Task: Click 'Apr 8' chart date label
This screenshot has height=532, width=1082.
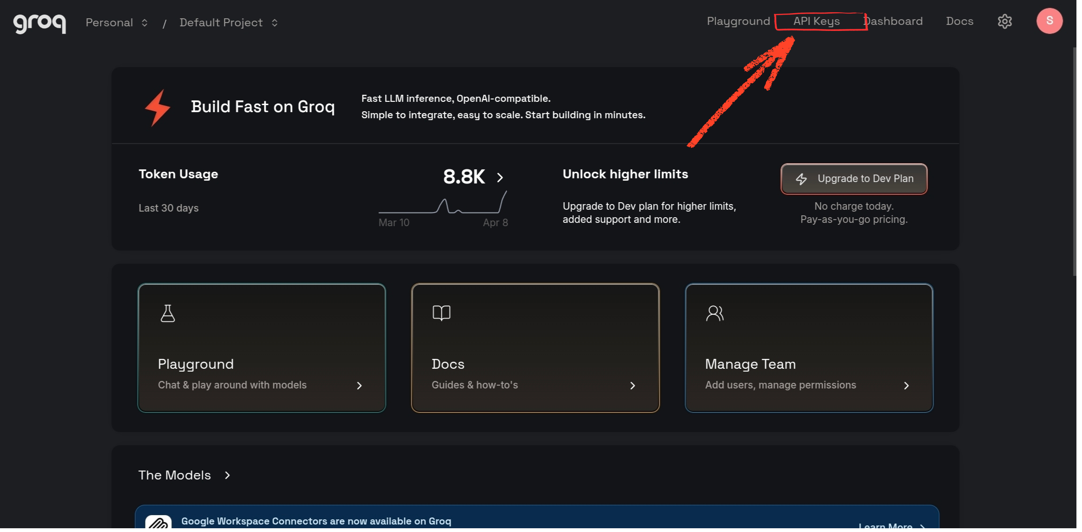Action: coord(495,223)
